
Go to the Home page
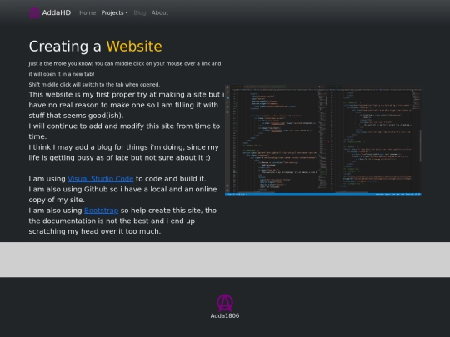[87, 12]
